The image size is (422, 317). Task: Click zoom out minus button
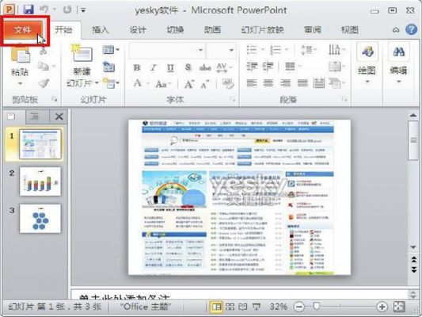[298, 307]
